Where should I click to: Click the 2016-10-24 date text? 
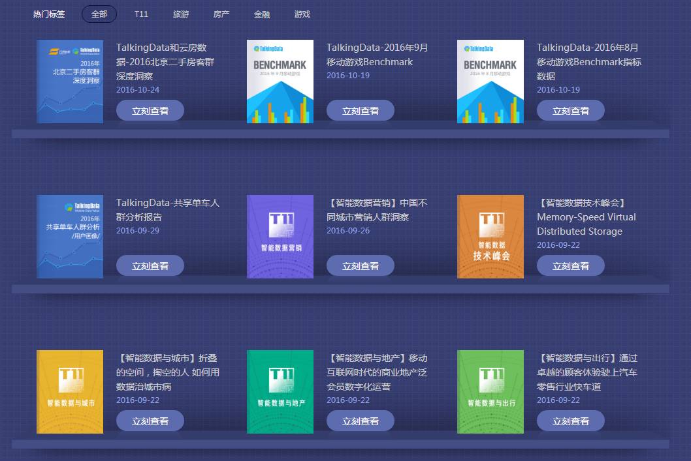(138, 90)
